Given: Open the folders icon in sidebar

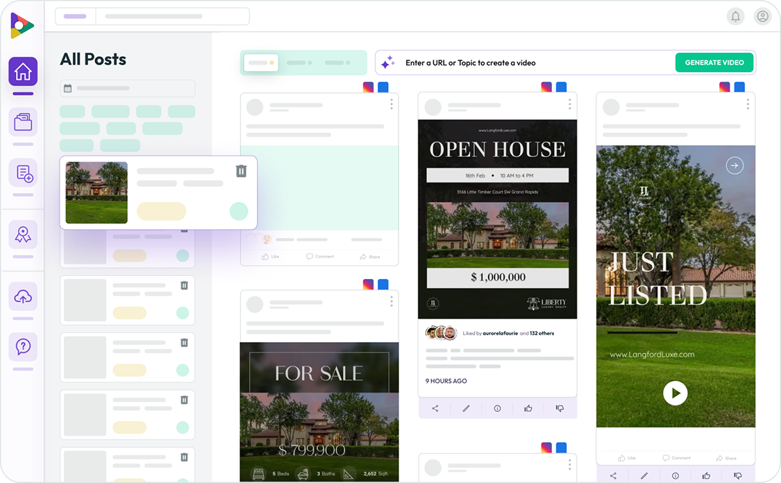Looking at the screenshot, I should (23, 122).
